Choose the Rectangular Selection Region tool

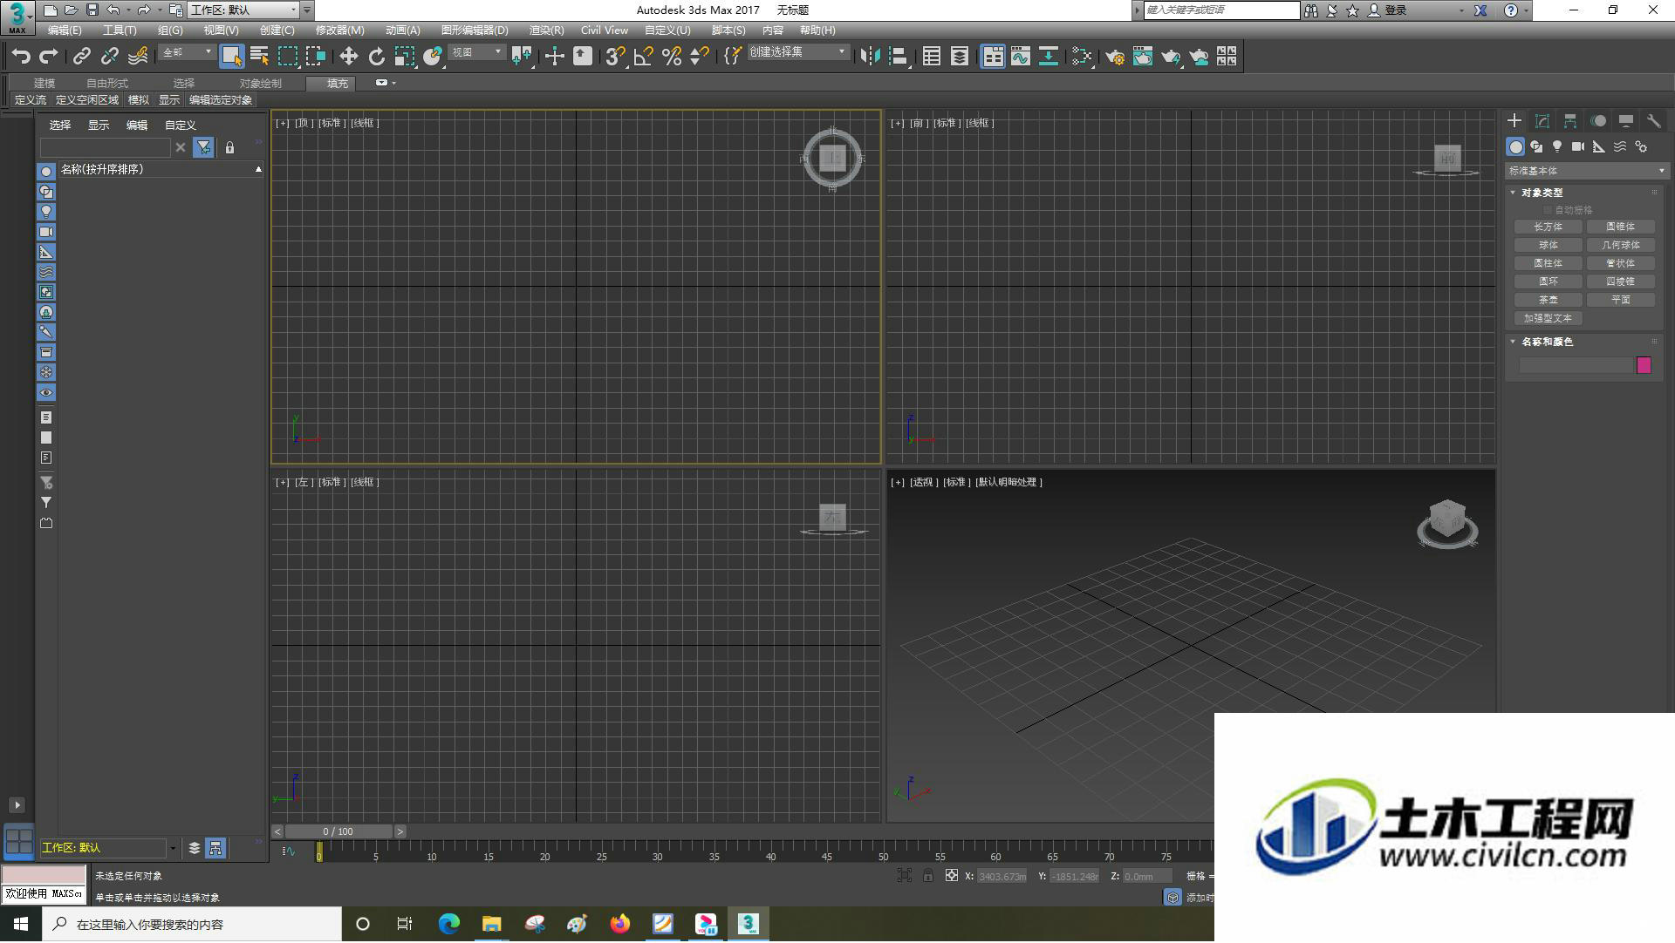coord(288,57)
